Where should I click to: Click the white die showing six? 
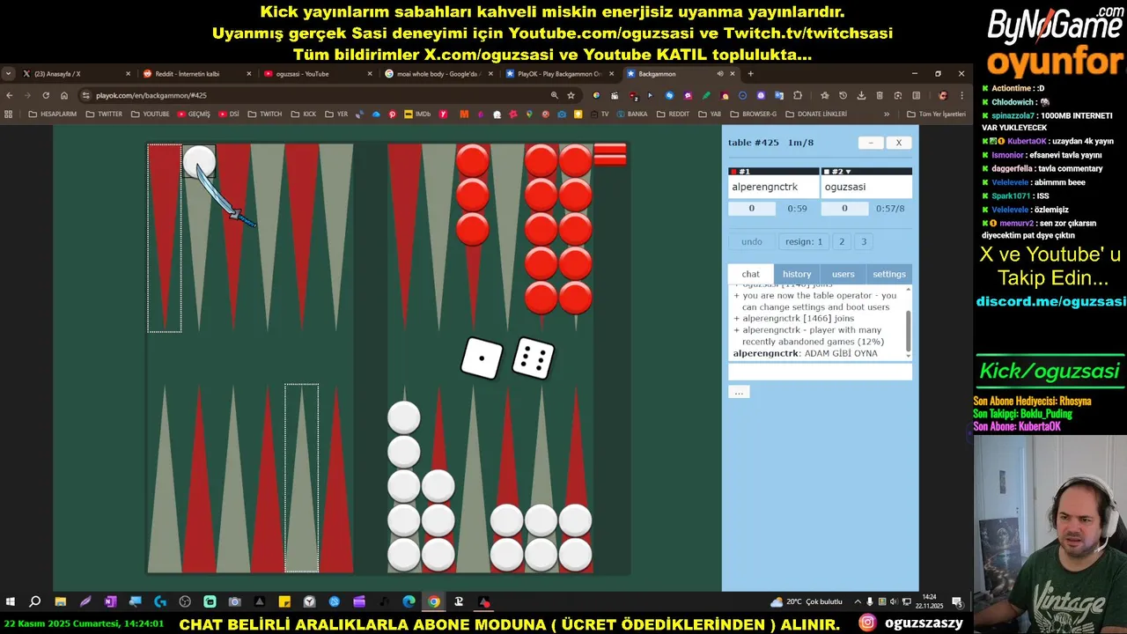tap(533, 358)
